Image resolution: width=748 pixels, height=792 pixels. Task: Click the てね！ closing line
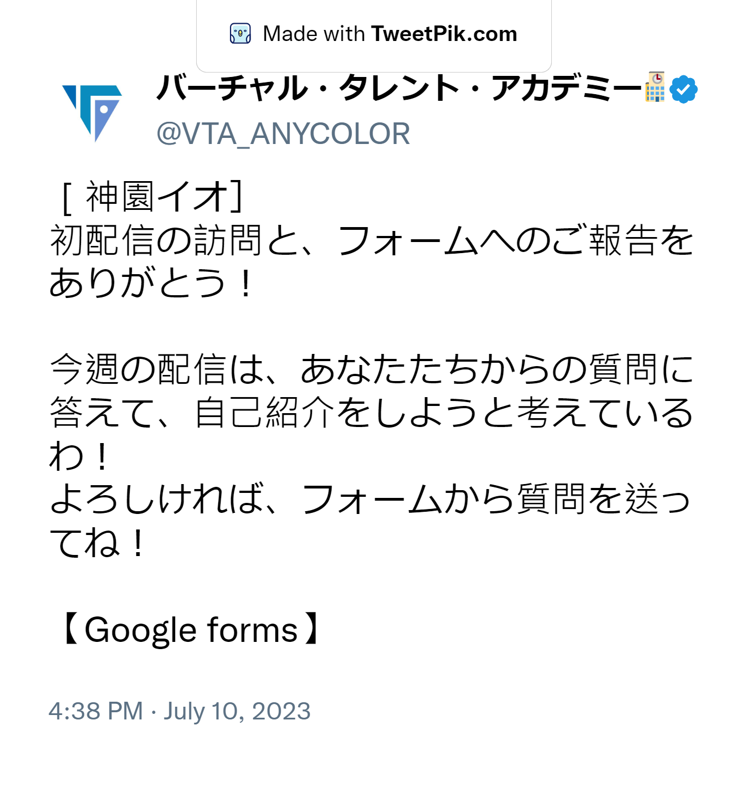[98, 542]
